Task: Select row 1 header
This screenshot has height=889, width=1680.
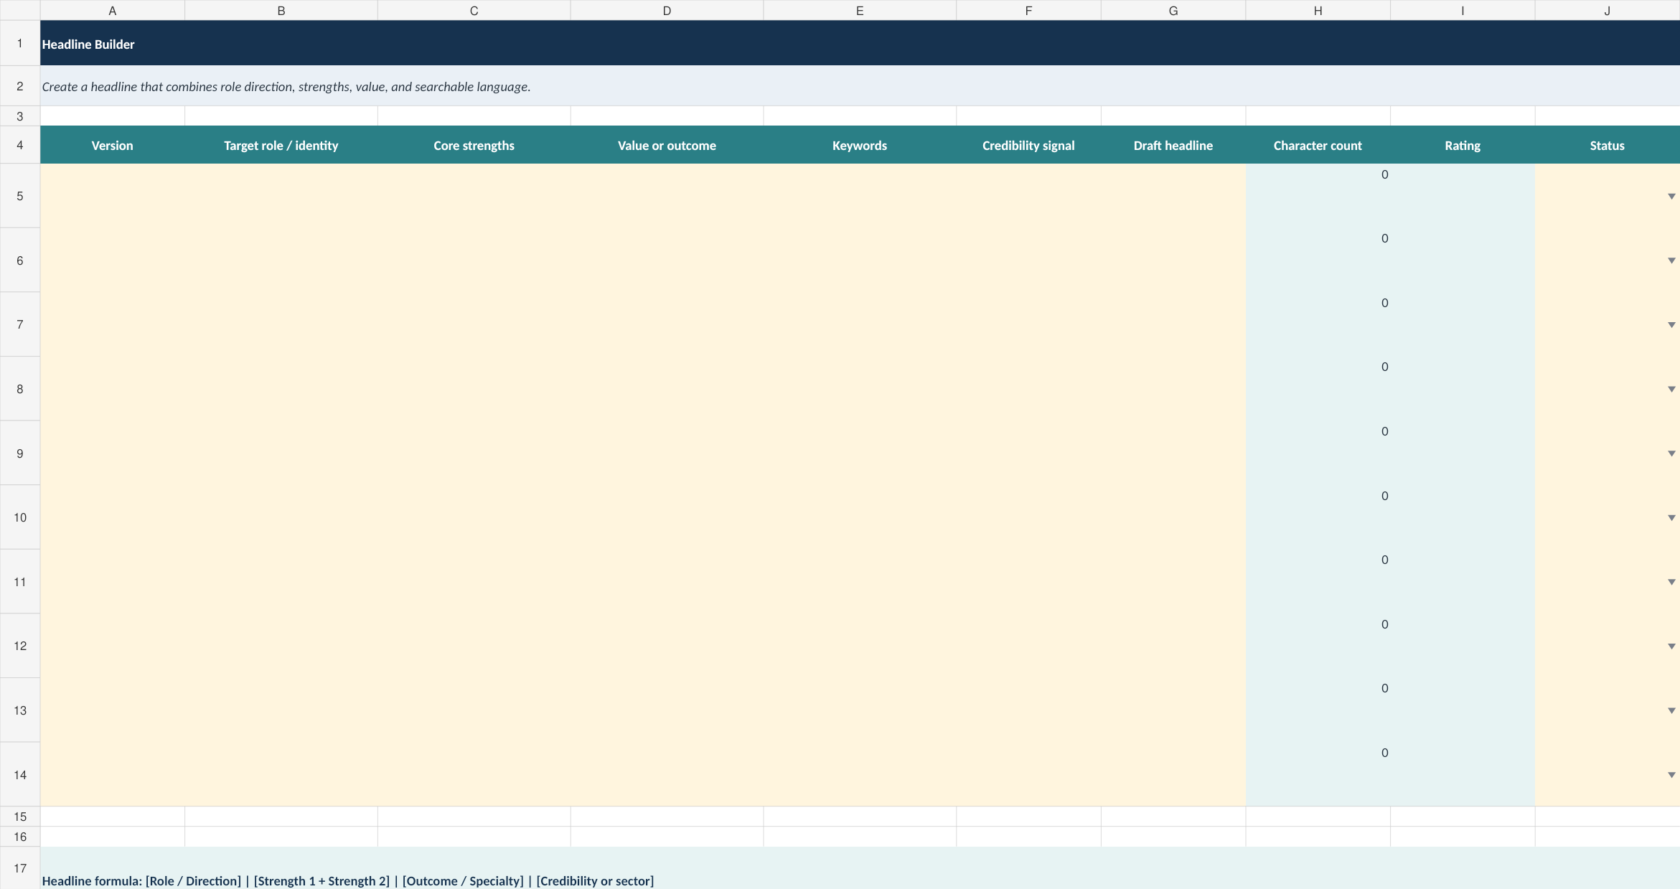Action: tap(20, 43)
